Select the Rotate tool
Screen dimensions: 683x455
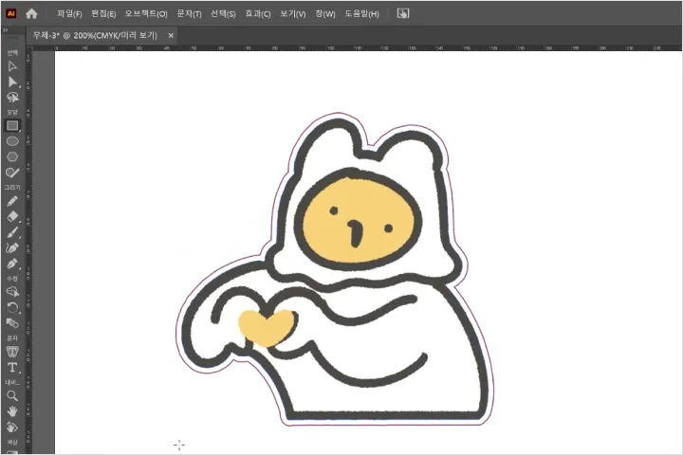12,307
